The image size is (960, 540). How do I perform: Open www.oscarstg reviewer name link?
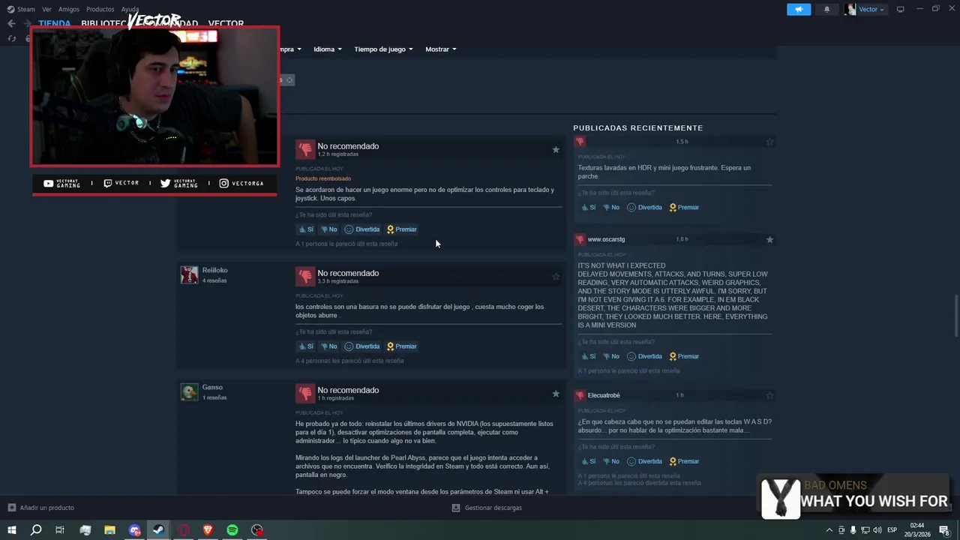[x=606, y=239]
